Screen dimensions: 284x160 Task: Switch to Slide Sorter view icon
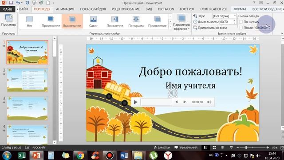coord(214,148)
